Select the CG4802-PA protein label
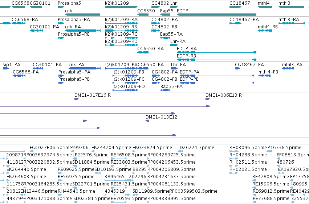 165,72
